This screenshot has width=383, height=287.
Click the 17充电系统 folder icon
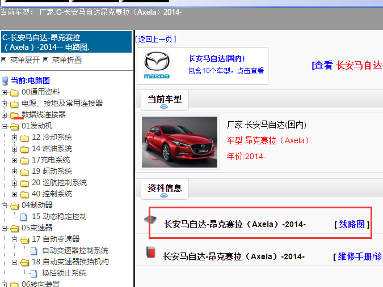[x=24, y=161]
